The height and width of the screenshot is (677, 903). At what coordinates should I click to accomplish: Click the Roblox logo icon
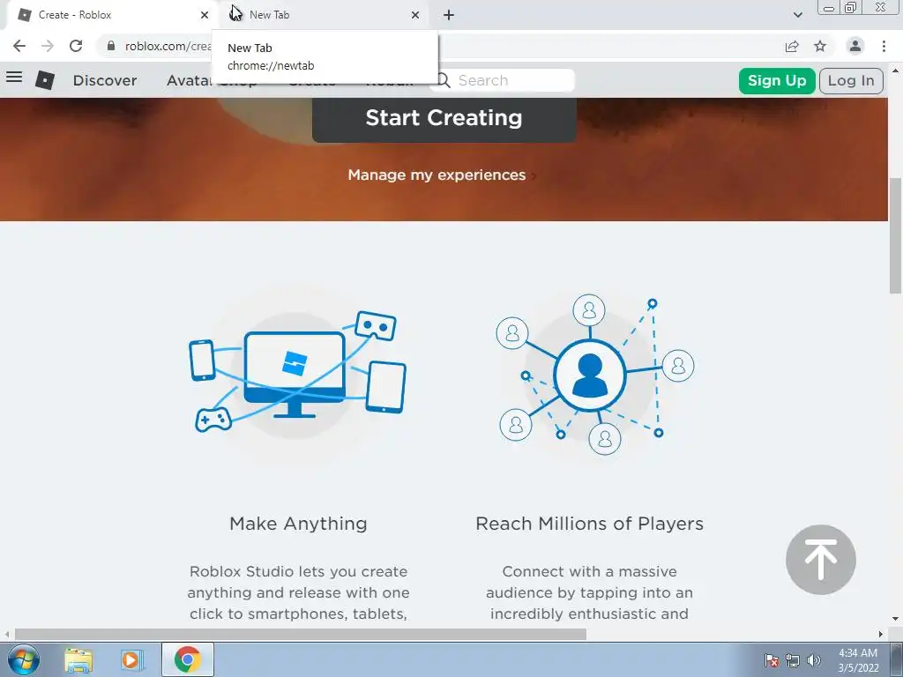(45, 80)
